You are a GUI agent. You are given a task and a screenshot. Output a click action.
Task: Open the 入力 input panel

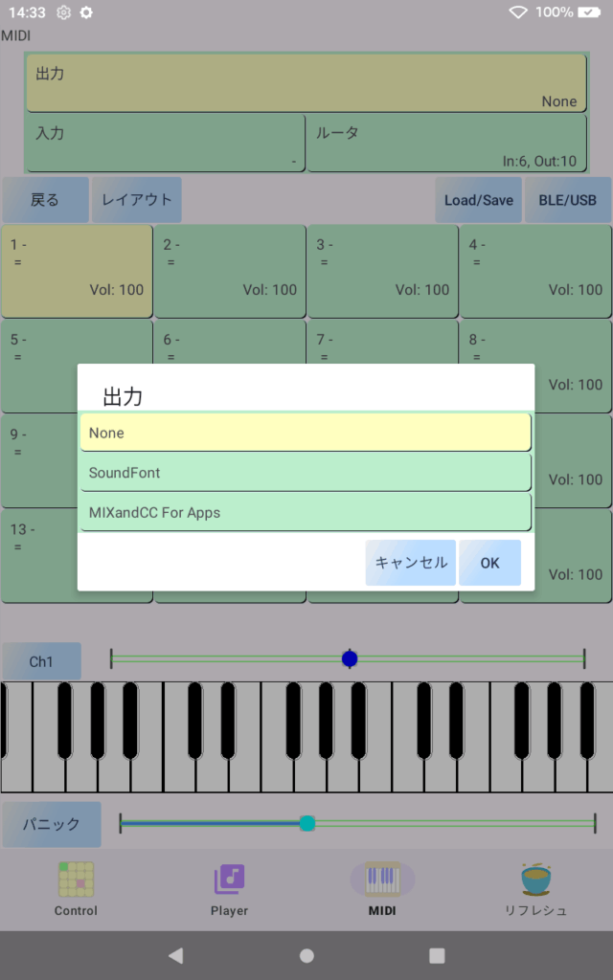pos(165,143)
